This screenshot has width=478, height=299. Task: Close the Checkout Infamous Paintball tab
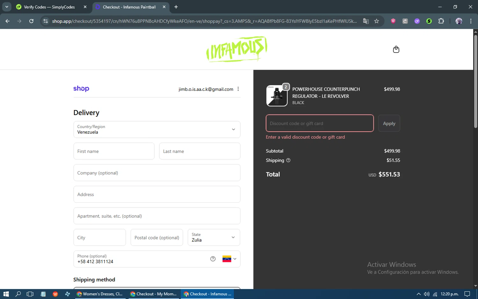pyautogui.click(x=164, y=7)
